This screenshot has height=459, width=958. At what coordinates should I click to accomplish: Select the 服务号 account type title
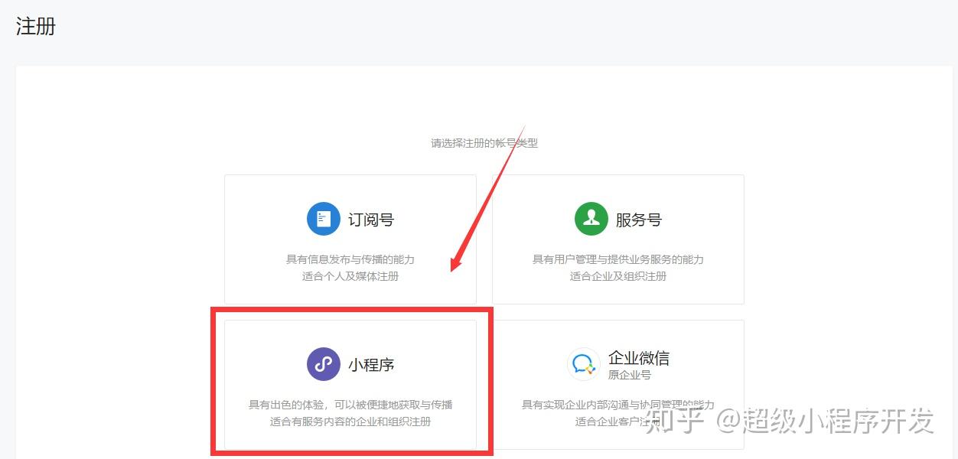point(639,220)
